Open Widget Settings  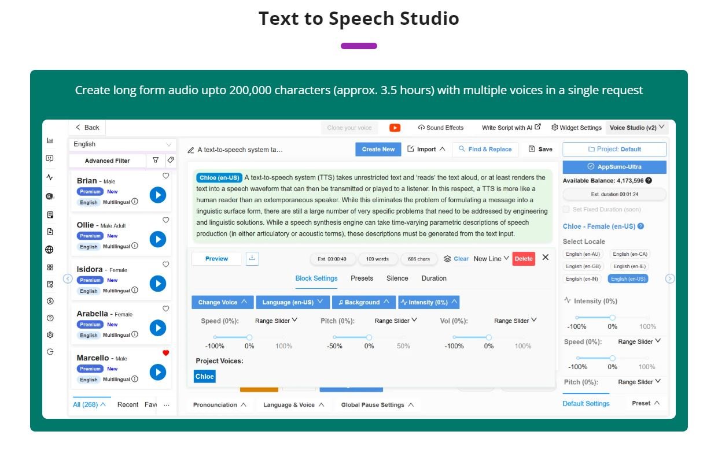(x=576, y=128)
